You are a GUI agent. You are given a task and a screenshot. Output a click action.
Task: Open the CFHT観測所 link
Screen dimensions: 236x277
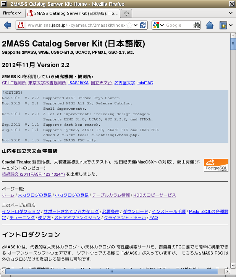click(14, 83)
